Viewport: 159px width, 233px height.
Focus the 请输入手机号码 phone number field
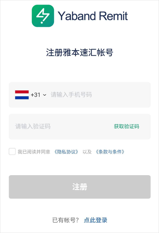tap(71, 95)
